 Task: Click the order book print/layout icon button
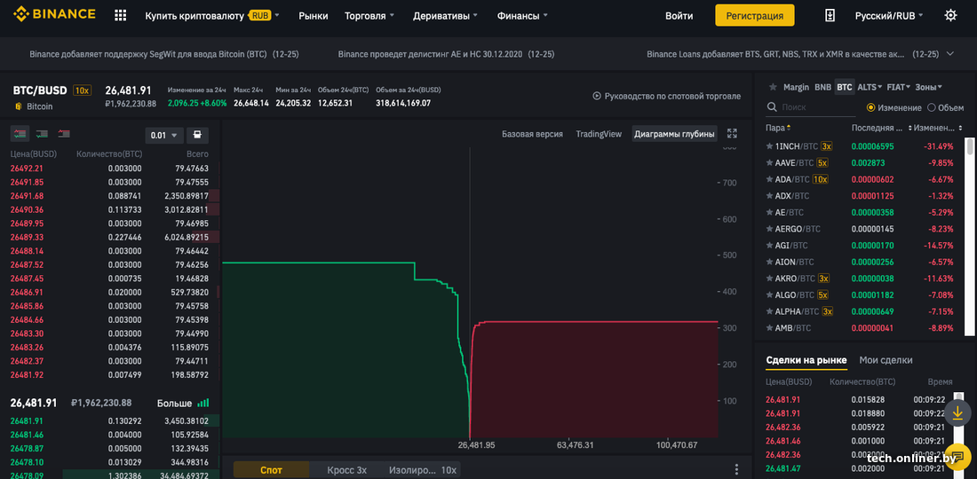(197, 134)
